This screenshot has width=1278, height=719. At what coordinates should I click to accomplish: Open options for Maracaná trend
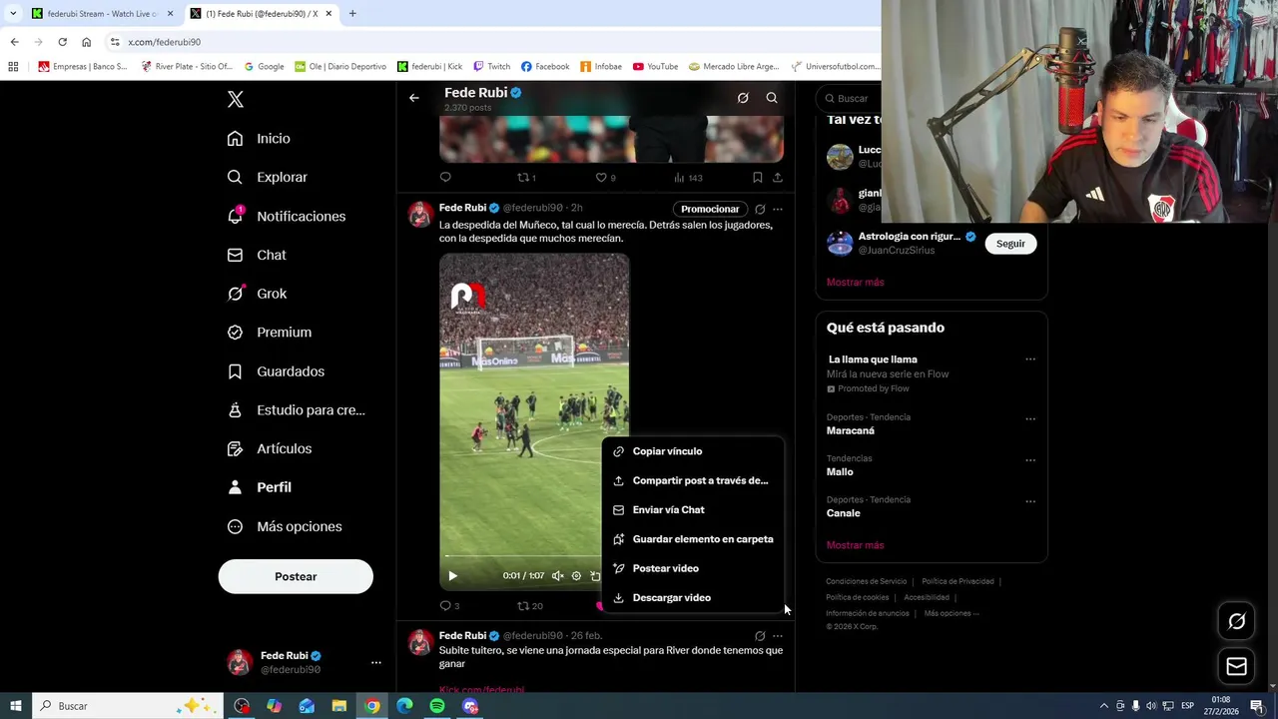(1030, 419)
